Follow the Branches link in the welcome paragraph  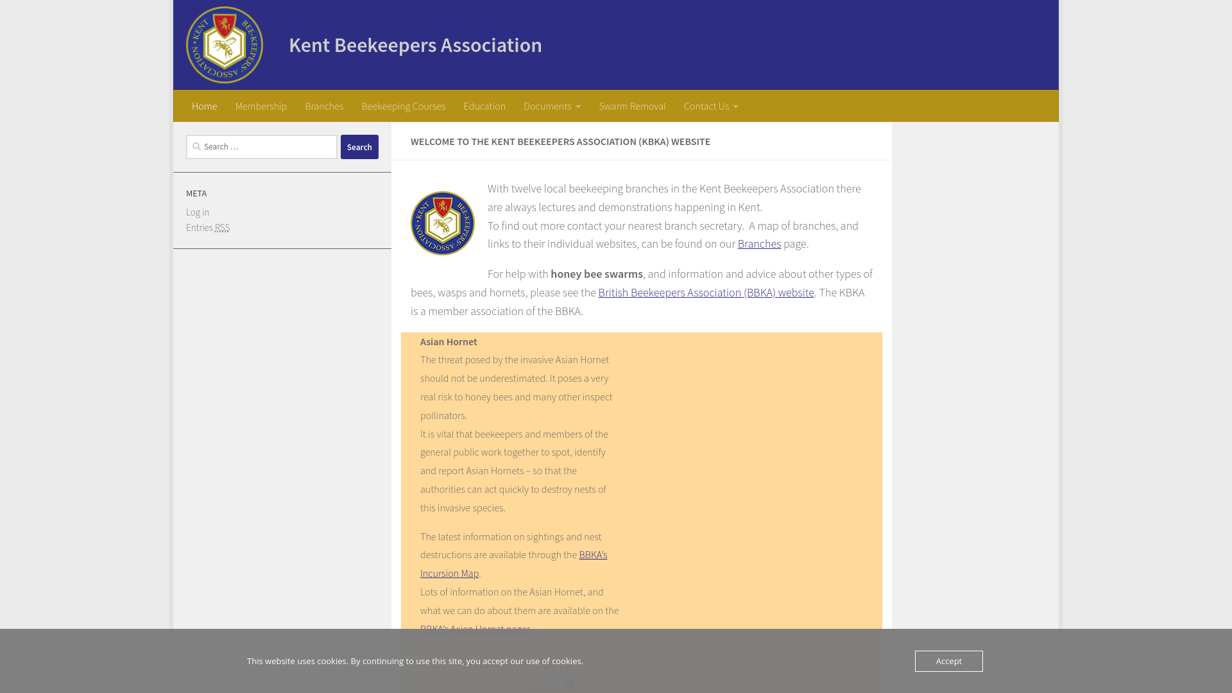(x=759, y=244)
